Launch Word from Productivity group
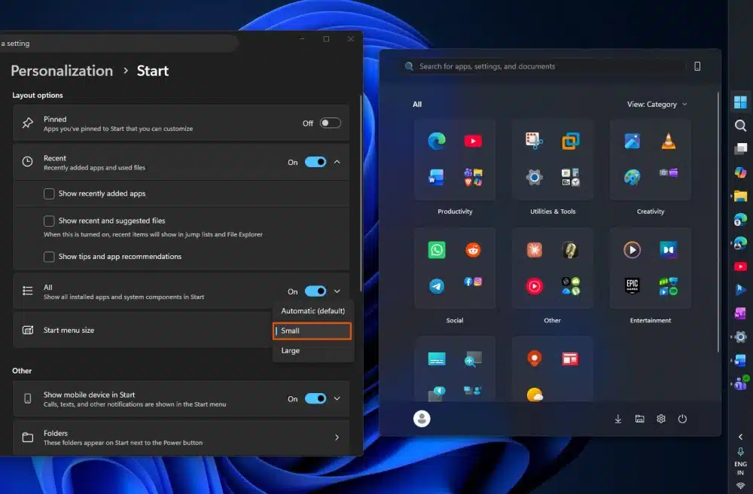The height and width of the screenshot is (494, 753). coord(437,177)
